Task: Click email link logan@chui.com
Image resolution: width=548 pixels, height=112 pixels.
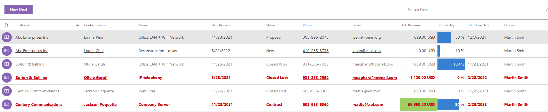Action: 366,51
